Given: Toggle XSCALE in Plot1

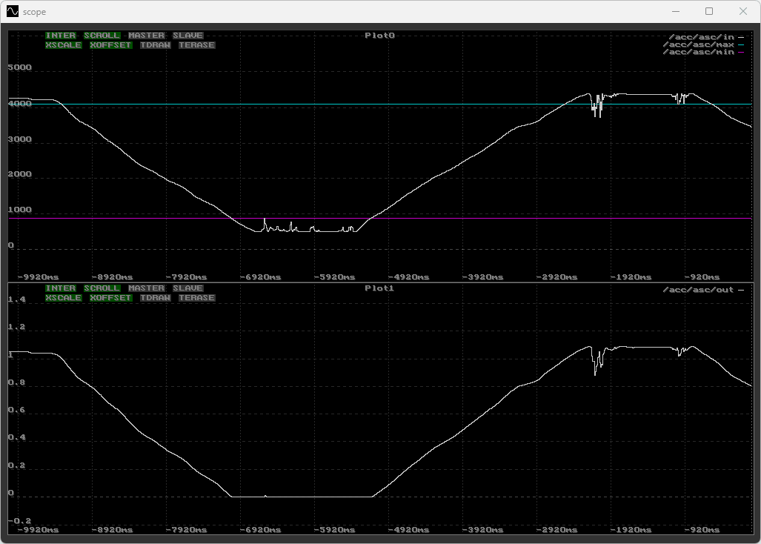Looking at the screenshot, I should pyautogui.click(x=64, y=298).
